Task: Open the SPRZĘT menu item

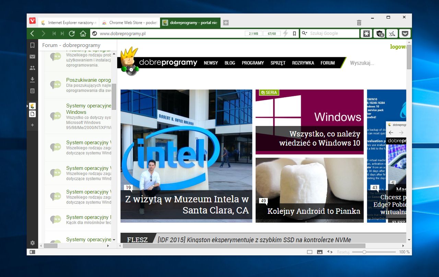Action: click(278, 63)
